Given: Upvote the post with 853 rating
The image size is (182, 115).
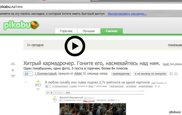Looking at the screenshot, I should (38, 81).
